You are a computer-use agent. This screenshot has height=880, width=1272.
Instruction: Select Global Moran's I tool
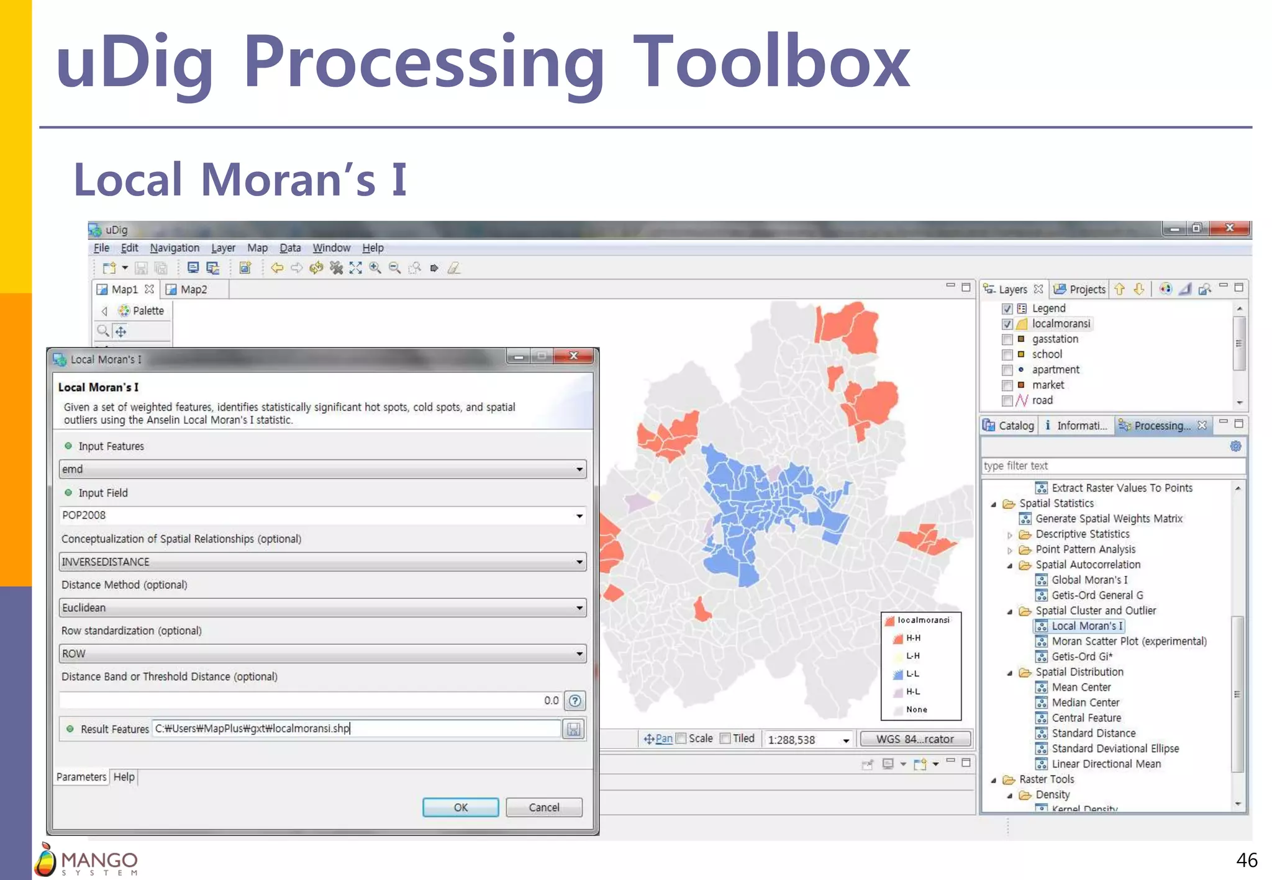tap(1089, 580)
